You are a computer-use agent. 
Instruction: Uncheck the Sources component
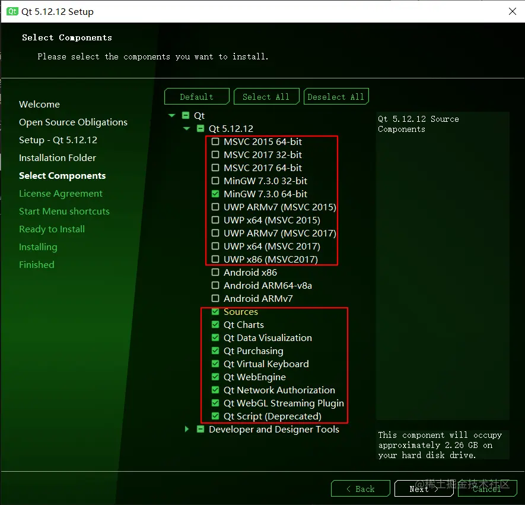pos(215,312)
